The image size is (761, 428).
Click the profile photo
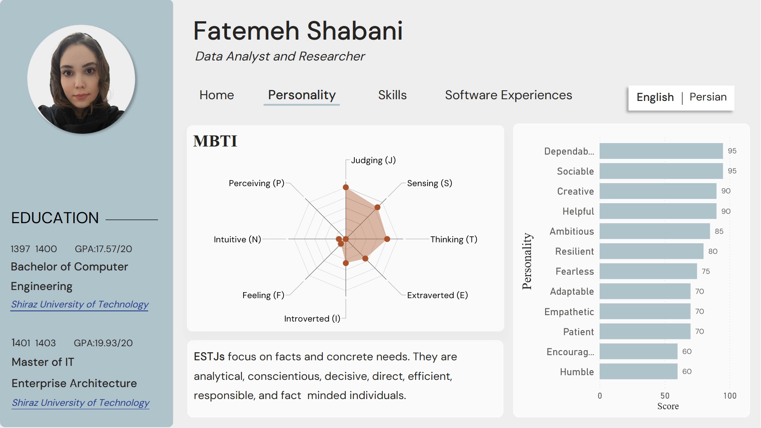tap(81, 79)
